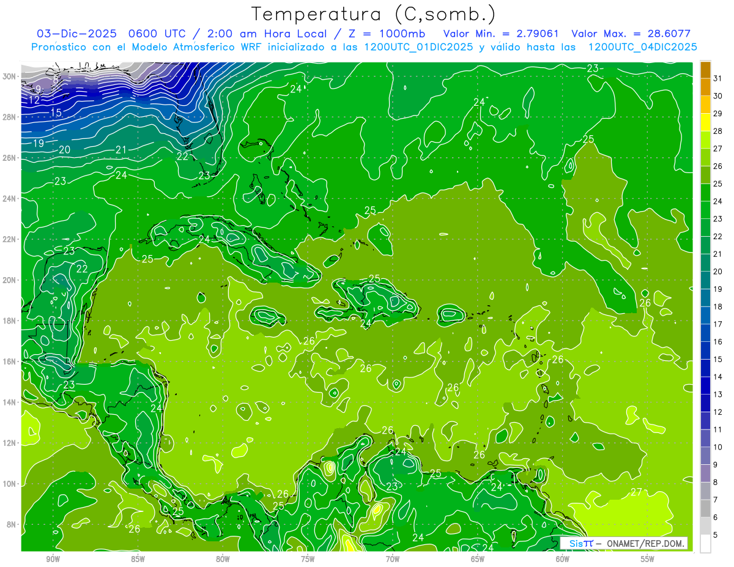Click the '21' contour label on the map
Screen dimensions: 734x567
coord(121,150)
